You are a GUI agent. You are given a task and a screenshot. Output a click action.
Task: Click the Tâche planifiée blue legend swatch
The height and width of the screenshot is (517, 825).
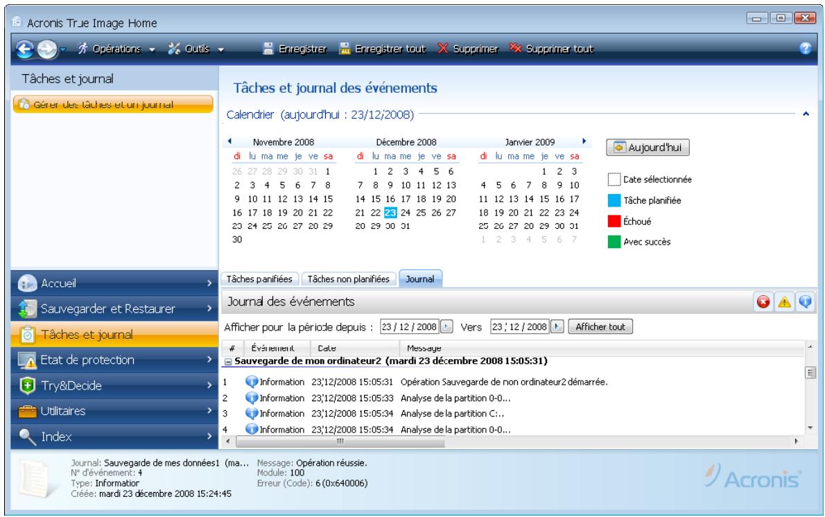614,200
